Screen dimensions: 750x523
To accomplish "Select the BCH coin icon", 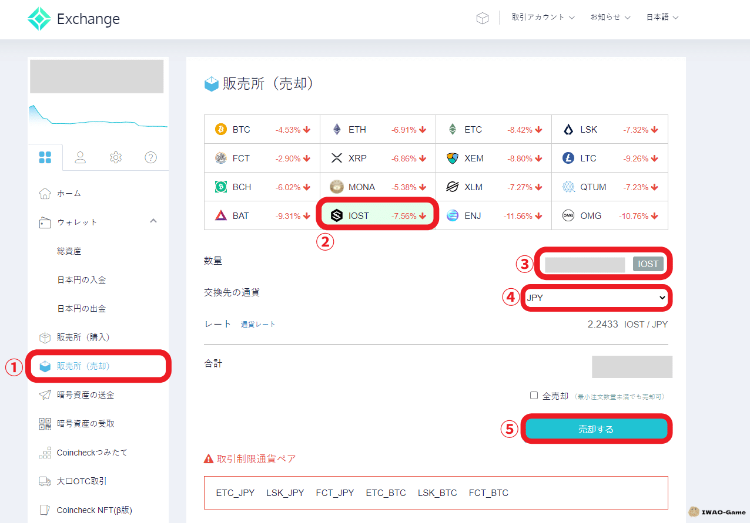I will pos(221,187).
